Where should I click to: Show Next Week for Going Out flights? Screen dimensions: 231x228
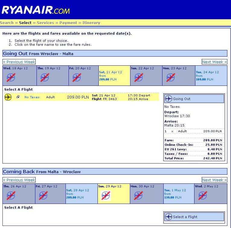click(x=214, y=62)
